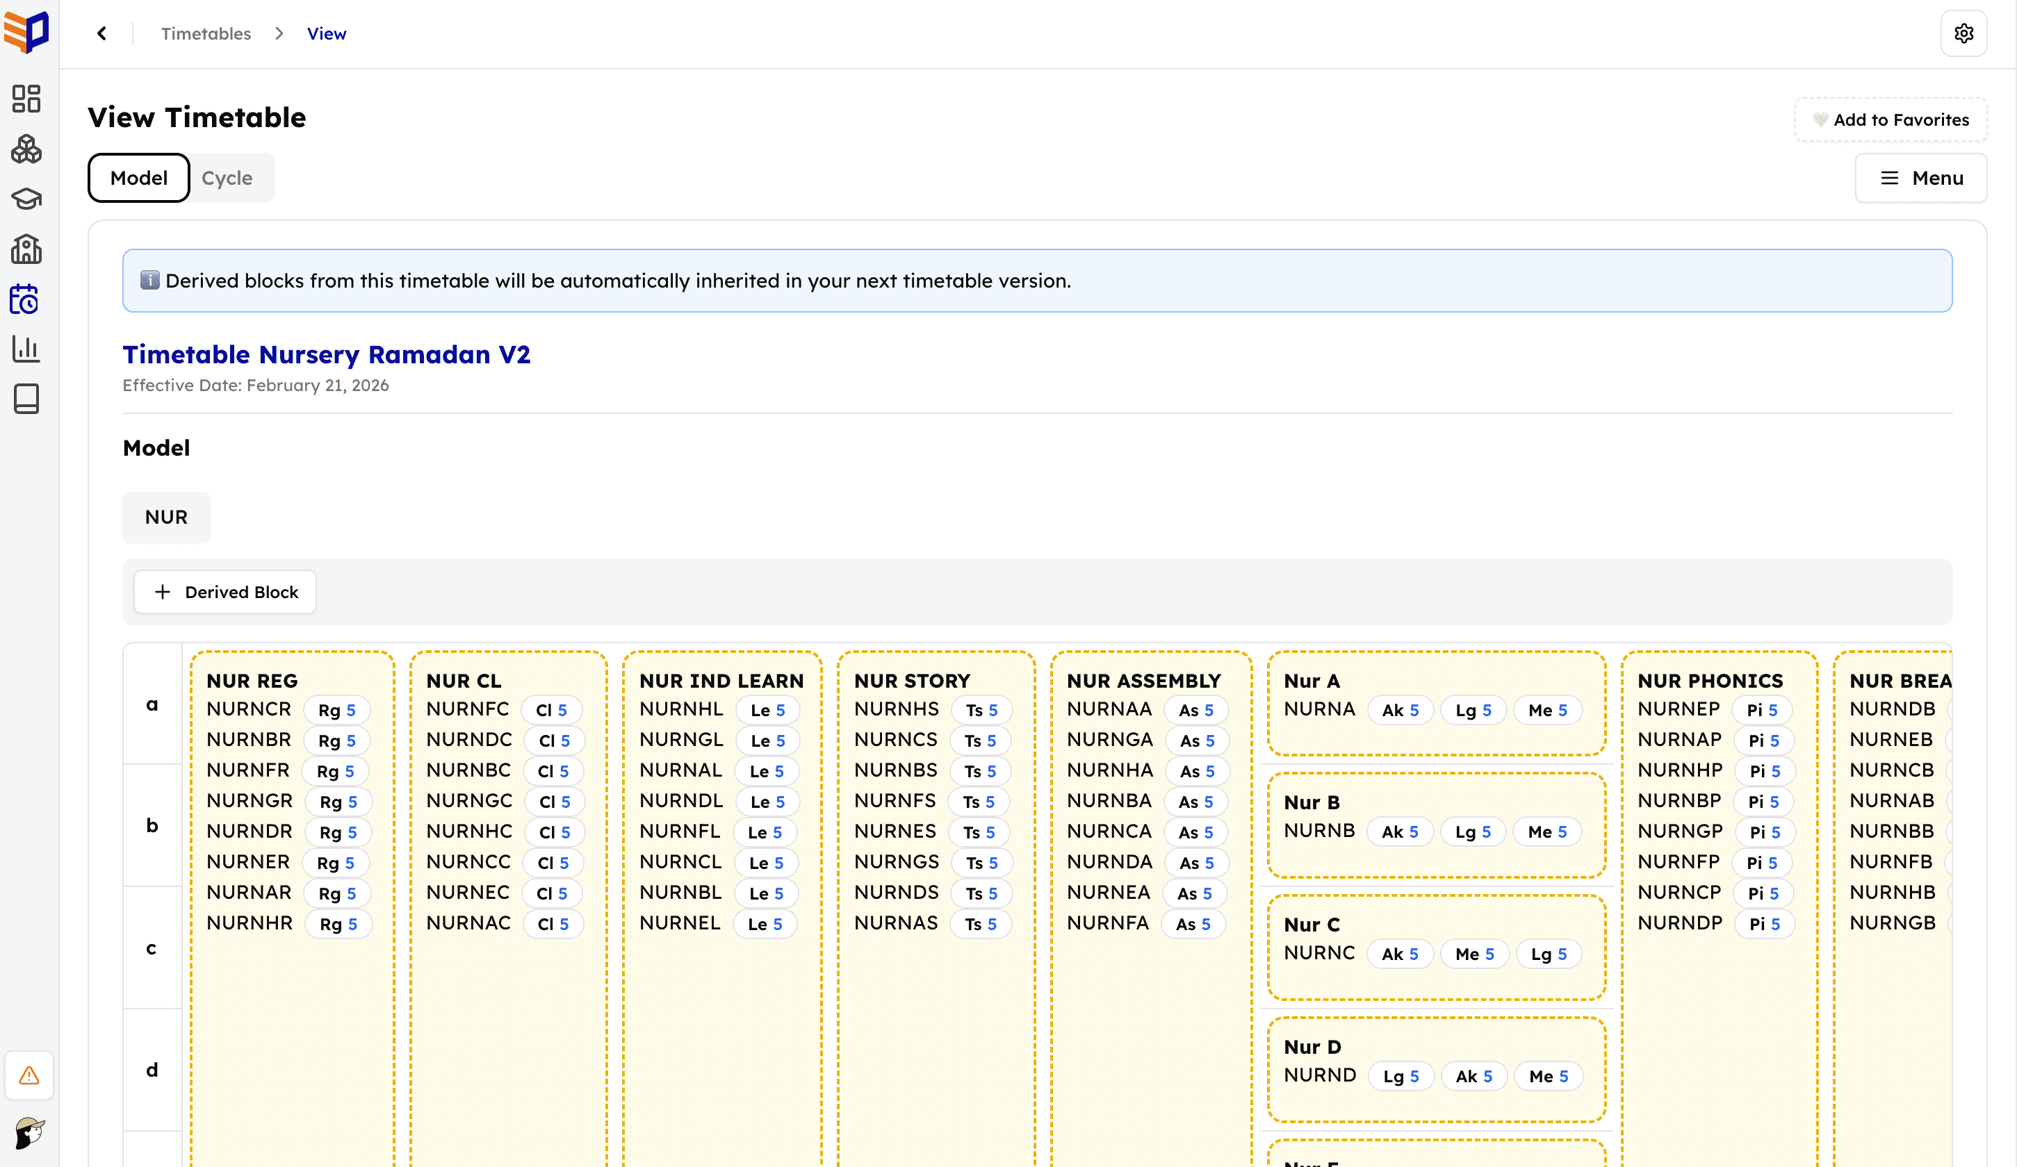Select row label d

click(x=152, y=1070)
